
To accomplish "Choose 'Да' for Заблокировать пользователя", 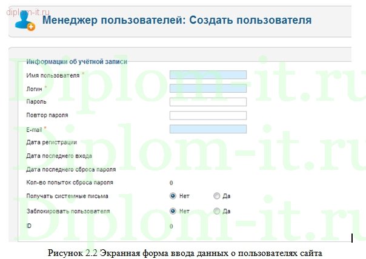I will 216,211.
